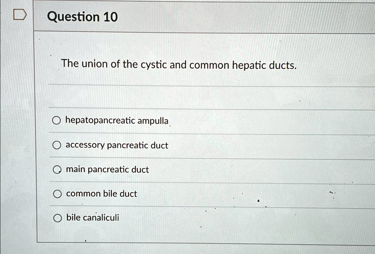
Task: Click the word 'accessory' in the second option
Action: click(x=85, y=146)
